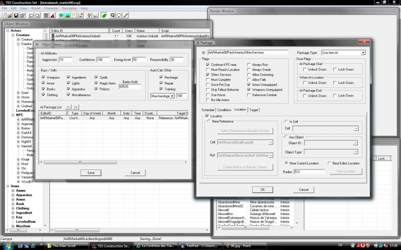Toggle the Snap to Grid icon

(x=46, y=15)
